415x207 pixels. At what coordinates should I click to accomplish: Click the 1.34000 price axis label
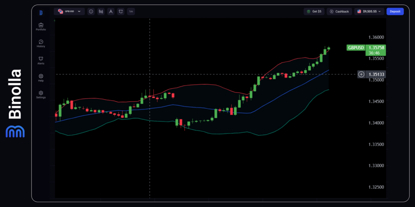(x=377, y=123)
